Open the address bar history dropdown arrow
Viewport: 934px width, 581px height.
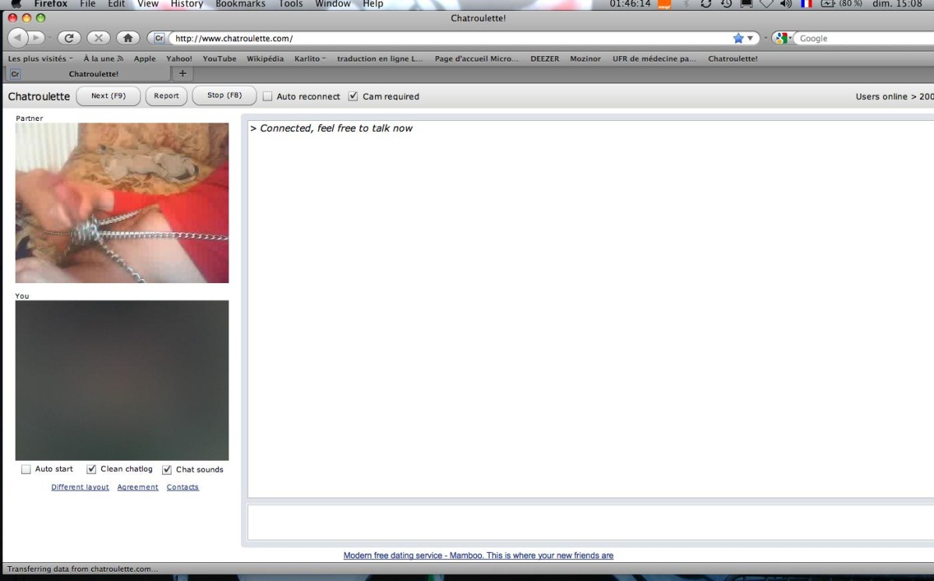[x=751, y=38]
